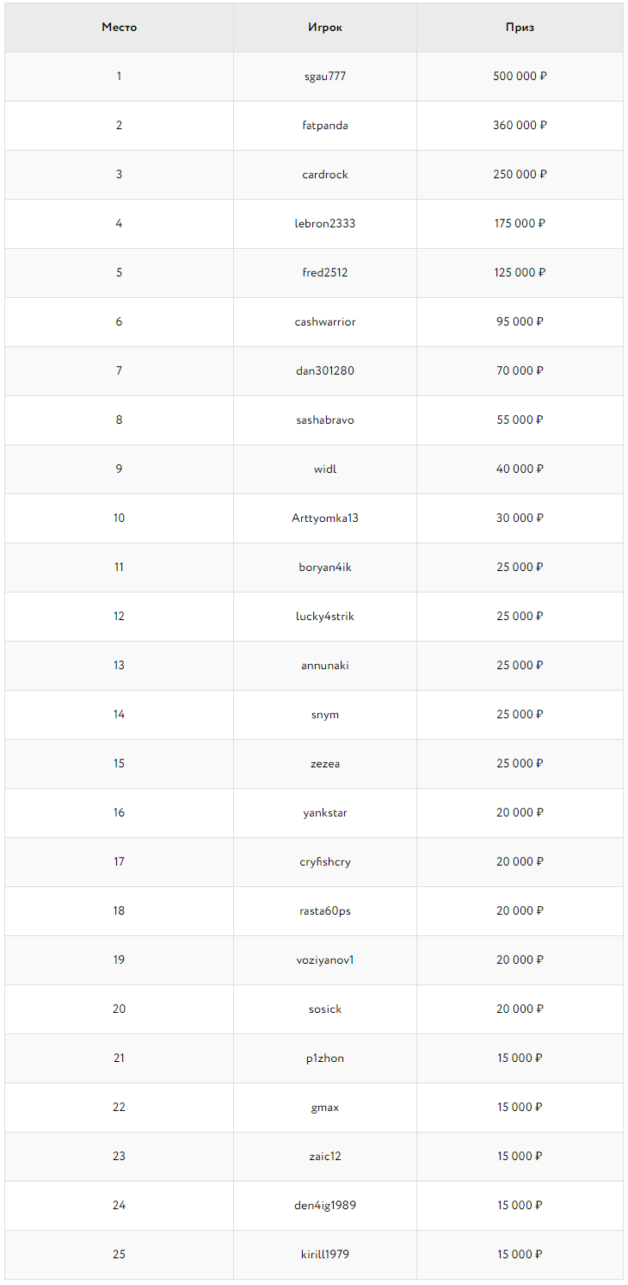The image size is (628, 1285).
Task: Select player den4ig1989
Action: 325,1206
